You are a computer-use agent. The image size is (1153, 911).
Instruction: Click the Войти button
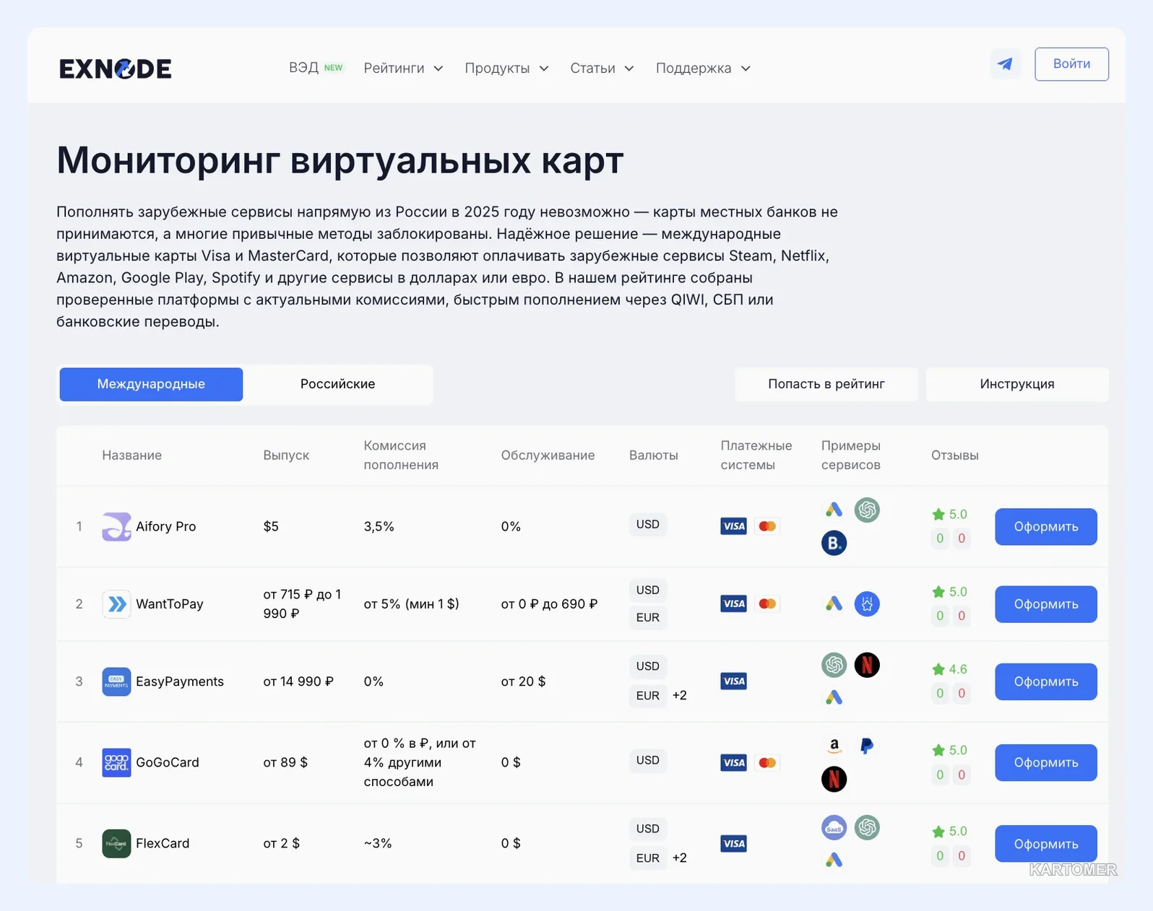(1071, 64)
